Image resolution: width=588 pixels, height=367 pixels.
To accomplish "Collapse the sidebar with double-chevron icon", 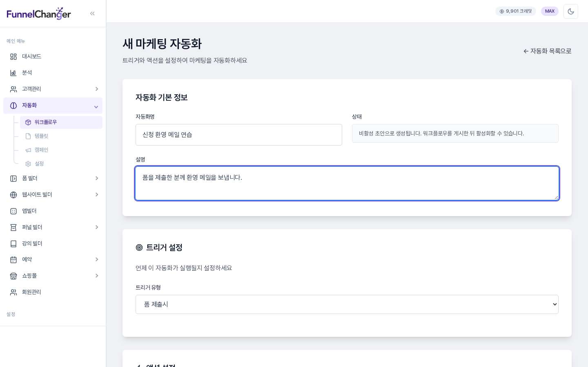I will point(92,13).
